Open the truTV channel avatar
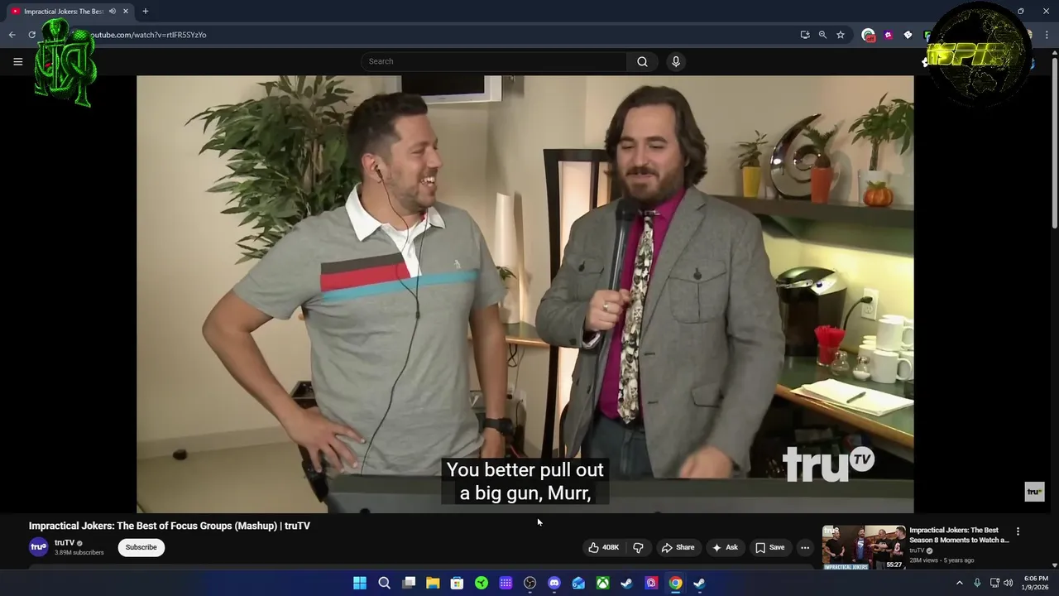Image resolution: width=1059 pixels, height=596 pixels. pos(39,547)
